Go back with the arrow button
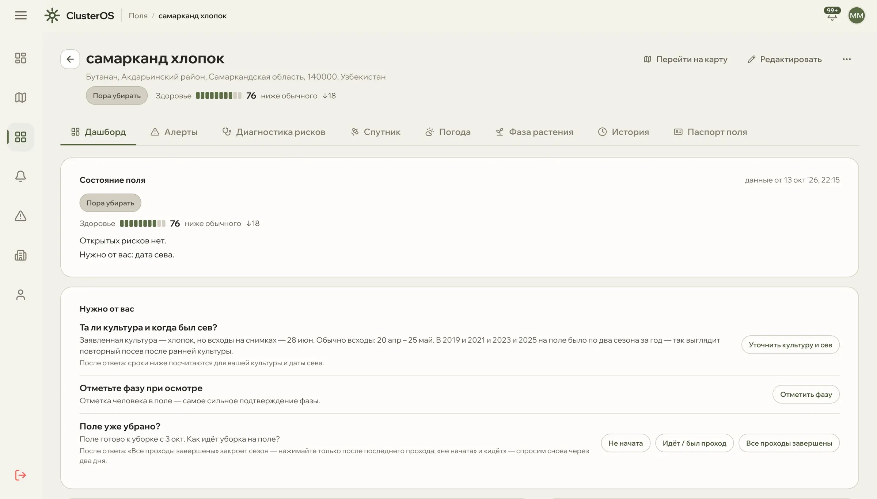Screen dimensions: 877x499 (x=70, y=59)
